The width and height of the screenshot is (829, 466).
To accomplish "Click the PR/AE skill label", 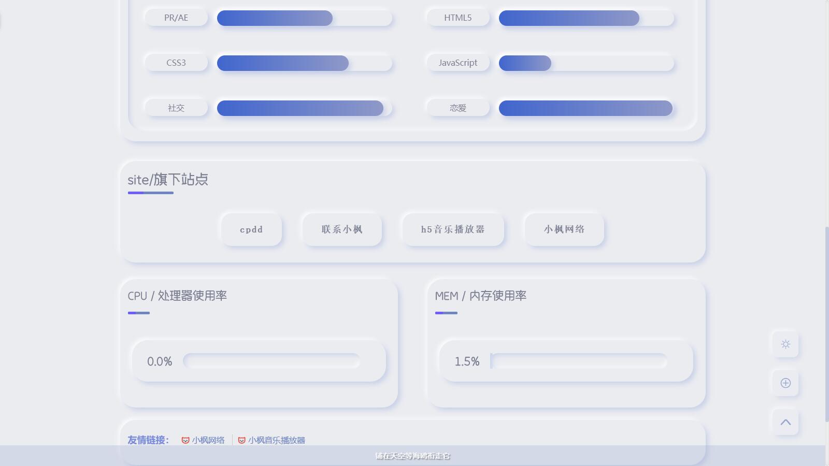I will (176, 18).
